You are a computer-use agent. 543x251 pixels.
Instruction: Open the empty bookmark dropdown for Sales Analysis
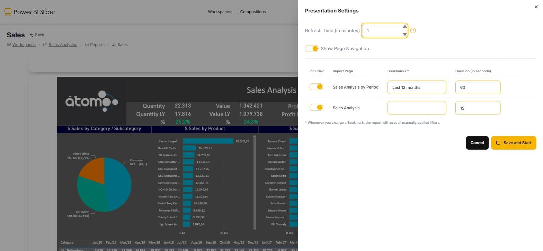coord(417,108)
